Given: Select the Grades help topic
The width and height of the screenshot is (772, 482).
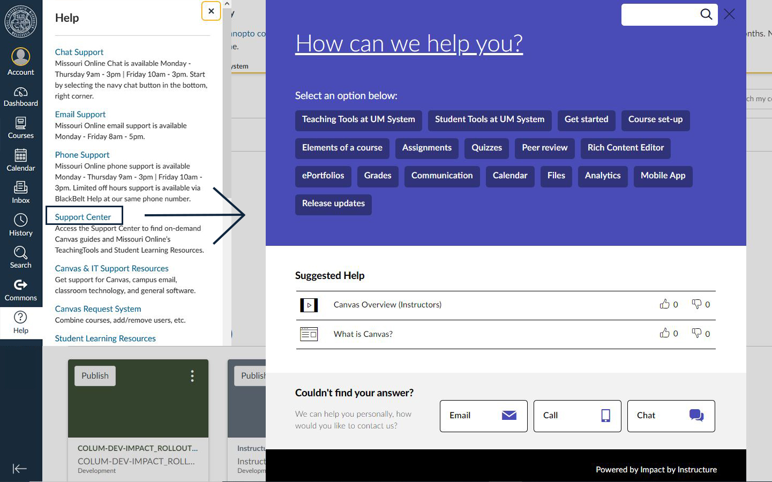Looking at the screenshot, I should [x=378, y=176].
